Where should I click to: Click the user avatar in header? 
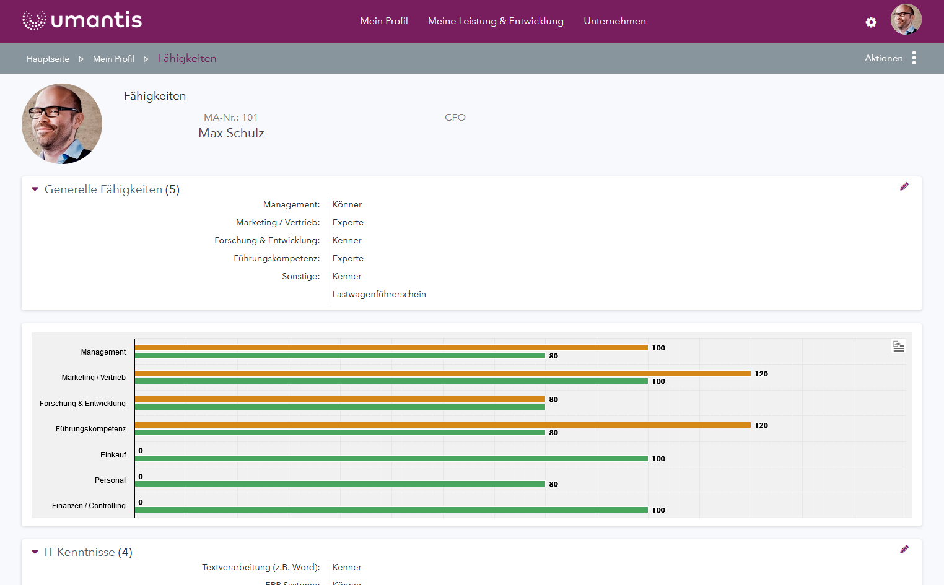[906, 19]
